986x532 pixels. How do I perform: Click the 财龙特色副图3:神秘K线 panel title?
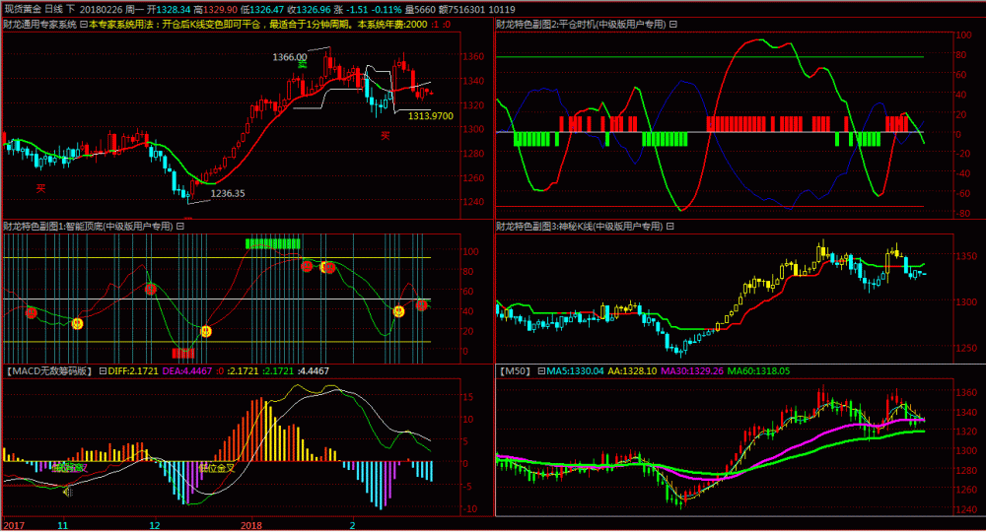579,227
